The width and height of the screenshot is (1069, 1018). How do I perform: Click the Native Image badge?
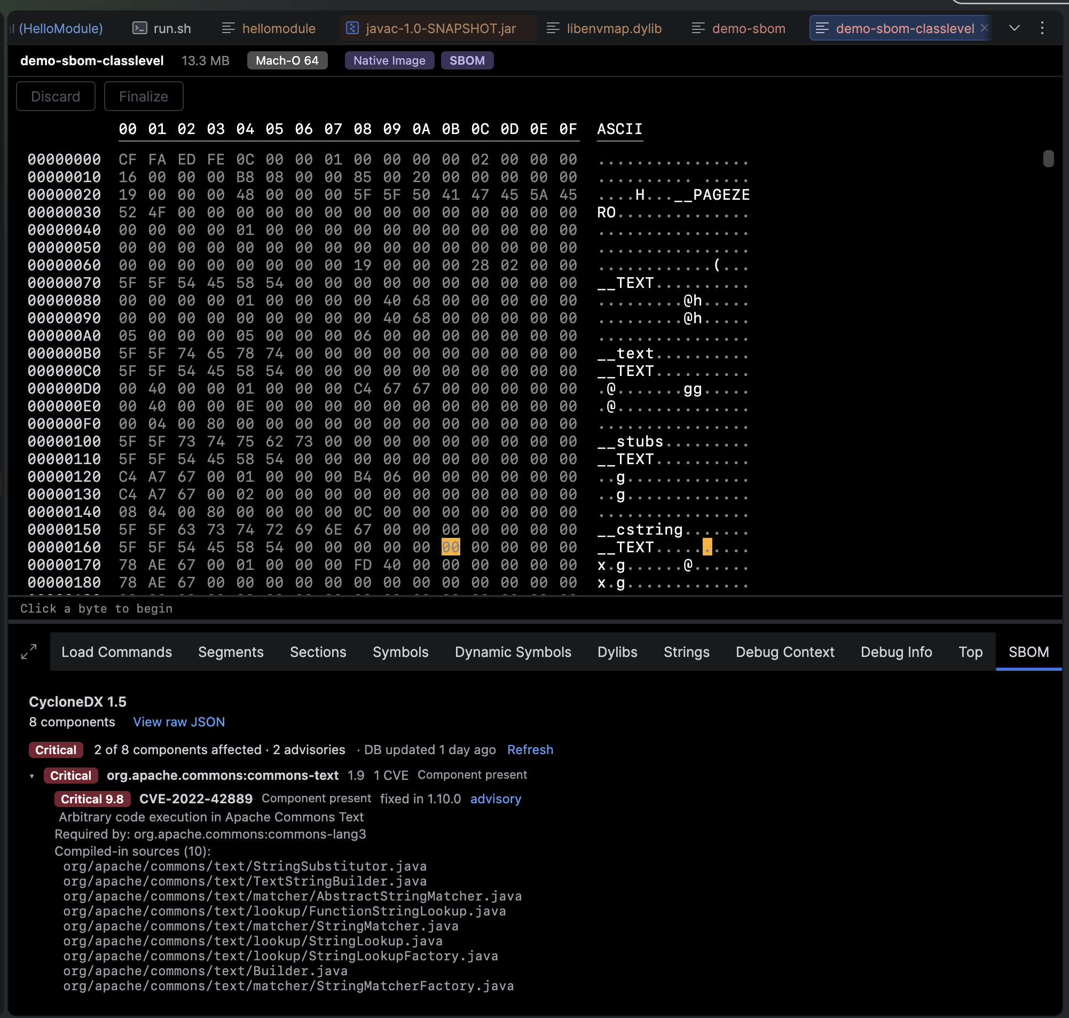point(389,60)
